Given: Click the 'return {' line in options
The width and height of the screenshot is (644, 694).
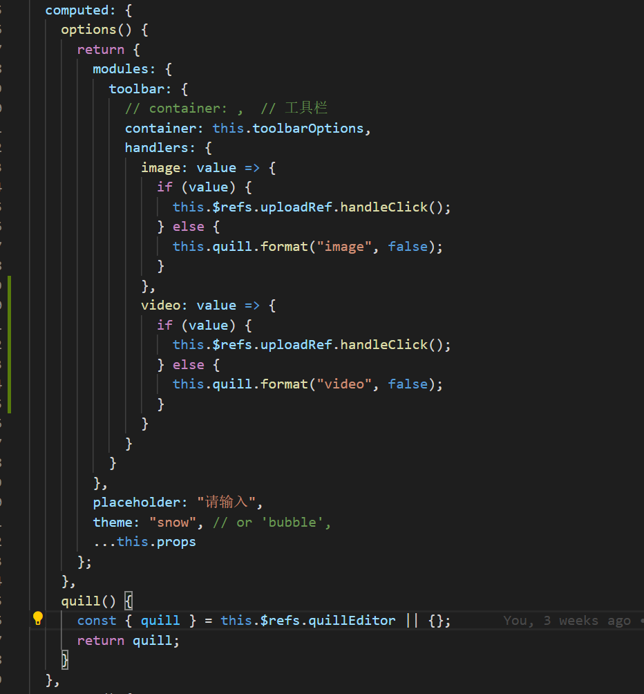Looking at the screenshot, I should (108, 50).
